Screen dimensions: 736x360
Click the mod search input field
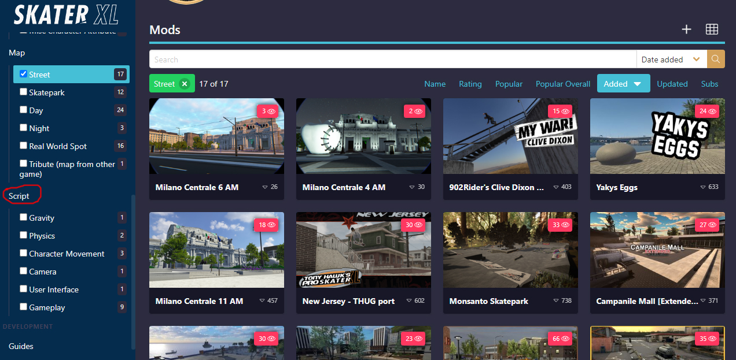pos(392,60)
